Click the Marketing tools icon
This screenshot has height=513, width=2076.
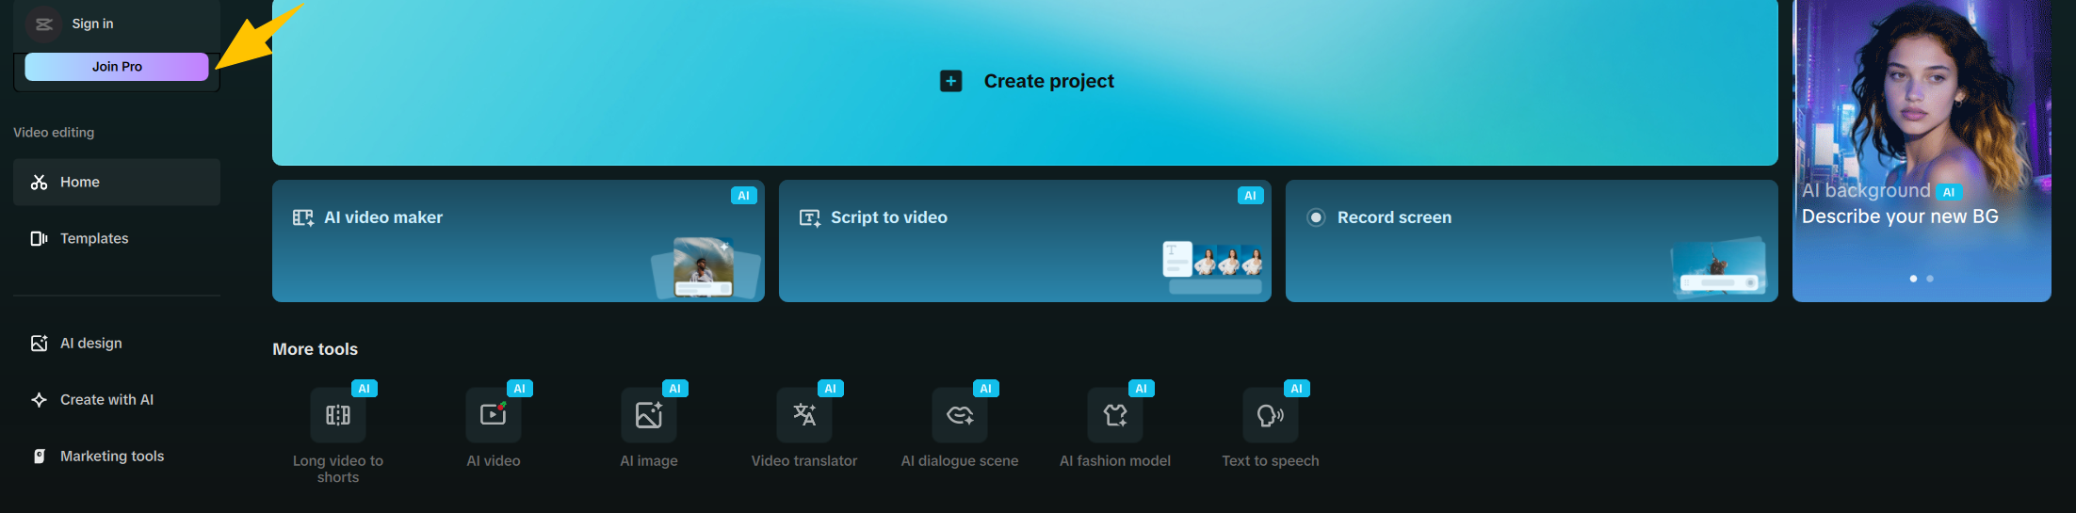point(39,456)
